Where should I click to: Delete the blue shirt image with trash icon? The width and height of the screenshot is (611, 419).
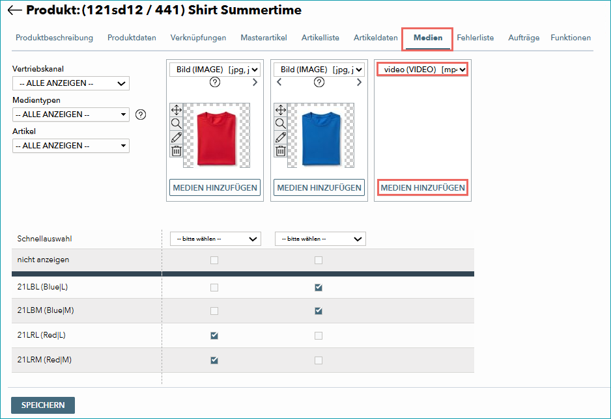(x=281, y=150)
